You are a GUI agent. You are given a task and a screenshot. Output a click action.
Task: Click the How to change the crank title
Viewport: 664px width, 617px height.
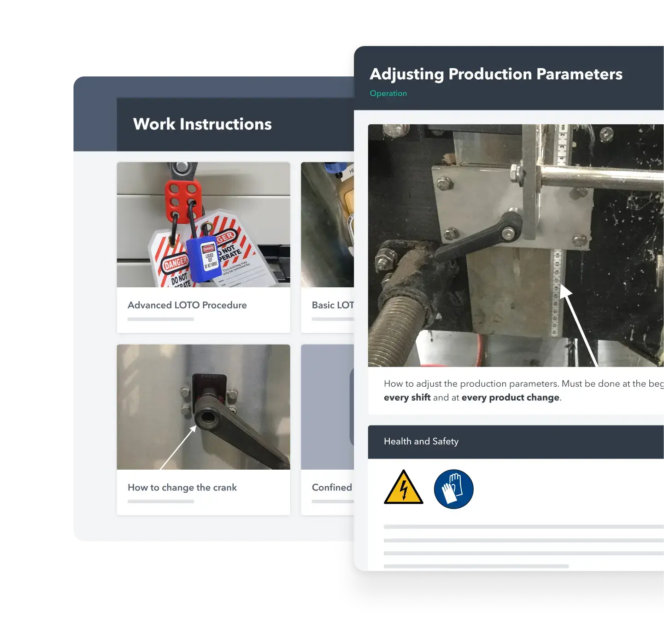coord(182,488)
